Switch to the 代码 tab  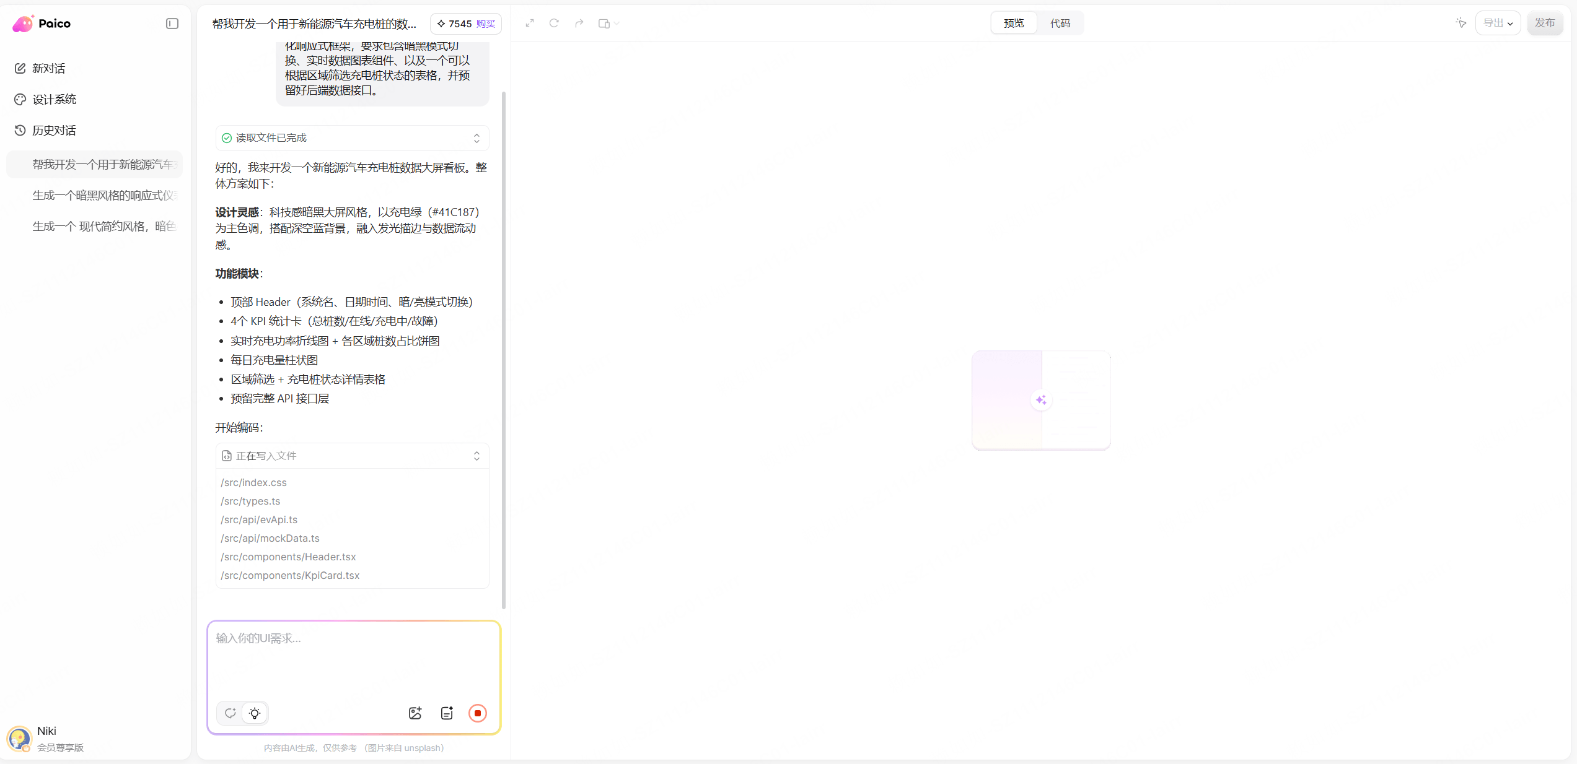pyautogui.click(x=1060, y=24)
